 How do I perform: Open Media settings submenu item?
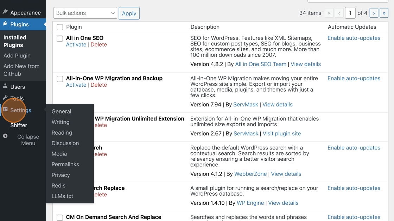59,154
